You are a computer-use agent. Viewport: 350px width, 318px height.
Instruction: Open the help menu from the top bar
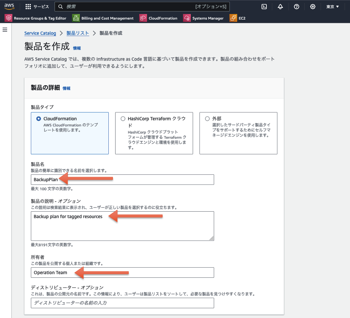(296, 6)
